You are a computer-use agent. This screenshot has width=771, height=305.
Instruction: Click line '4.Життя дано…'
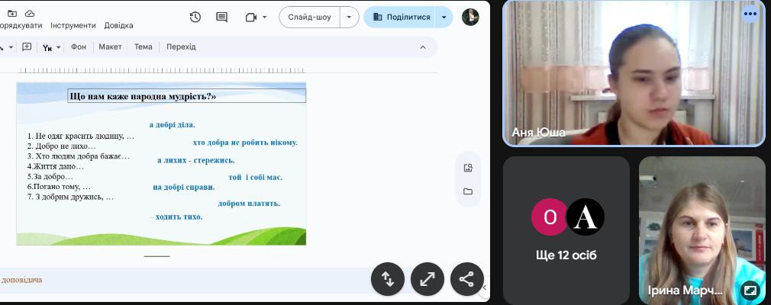(x=56, y=166)
